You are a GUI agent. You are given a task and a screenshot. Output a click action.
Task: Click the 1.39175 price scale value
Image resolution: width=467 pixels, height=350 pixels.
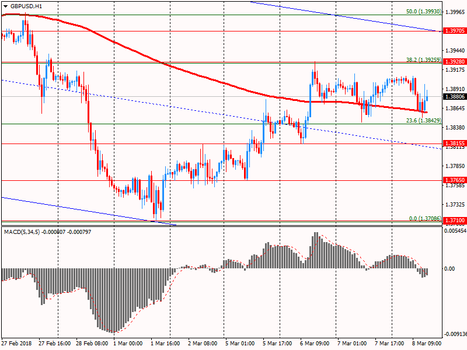455,69
